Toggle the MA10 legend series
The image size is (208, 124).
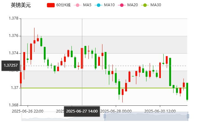(x=105, y=5)
